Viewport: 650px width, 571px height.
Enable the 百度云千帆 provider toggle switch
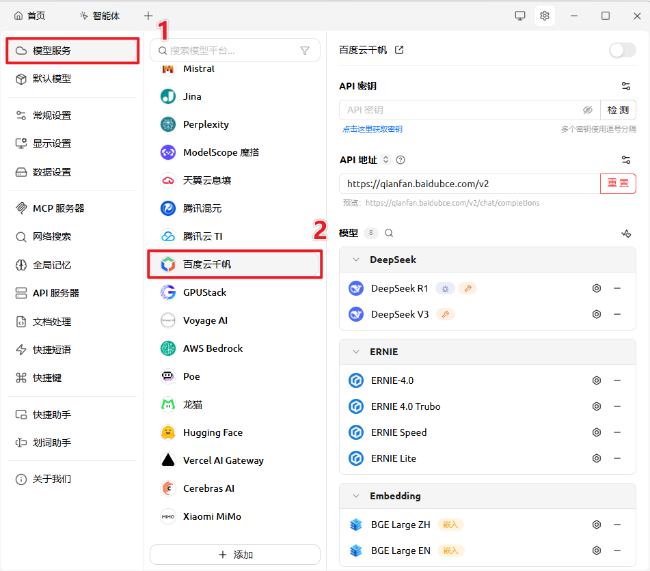point(622,50)
